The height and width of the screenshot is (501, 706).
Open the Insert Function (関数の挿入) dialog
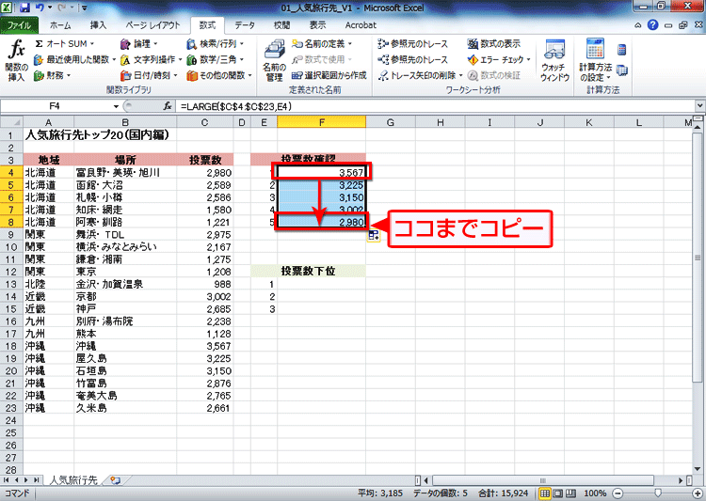point(16,61)
